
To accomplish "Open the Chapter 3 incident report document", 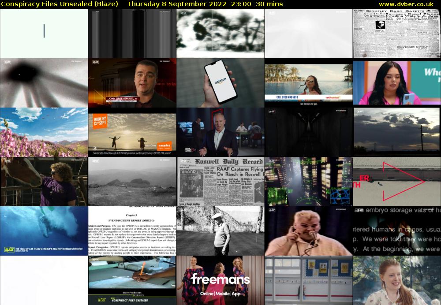I will coord(132,231).
